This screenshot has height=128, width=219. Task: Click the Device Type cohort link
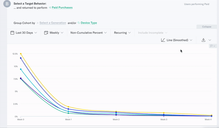pyautogui.click(x=89, y=23)
